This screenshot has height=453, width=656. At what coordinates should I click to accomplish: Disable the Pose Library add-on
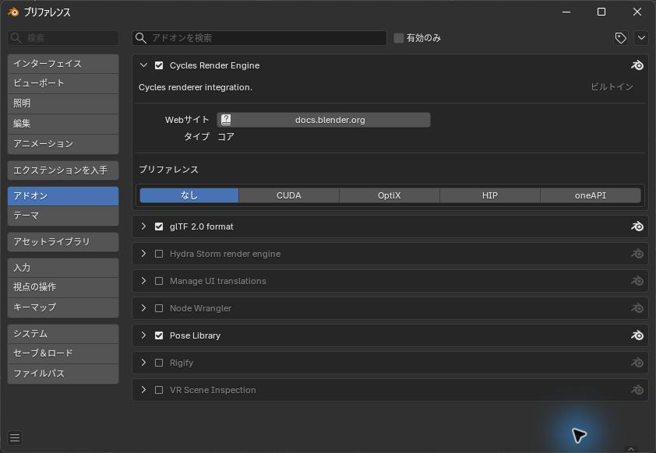(159, 335)
